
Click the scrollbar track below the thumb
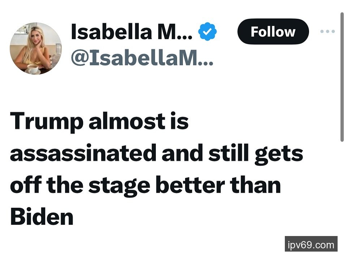342,199
